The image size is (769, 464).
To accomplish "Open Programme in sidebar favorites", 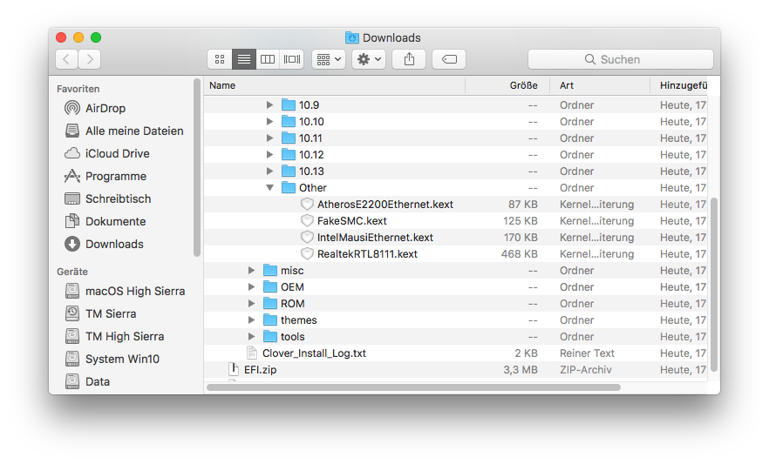I will [x=115, y=176].
